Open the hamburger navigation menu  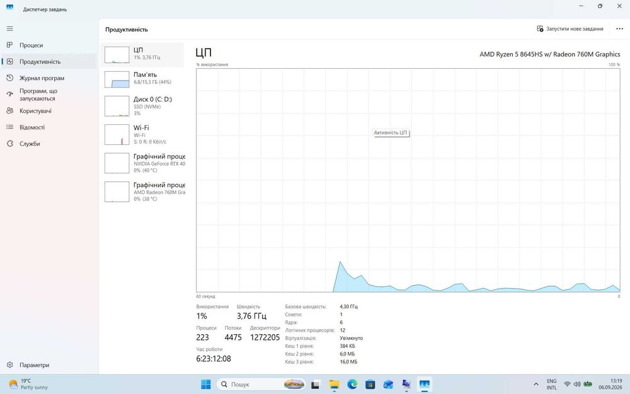(x=10, y=28)
